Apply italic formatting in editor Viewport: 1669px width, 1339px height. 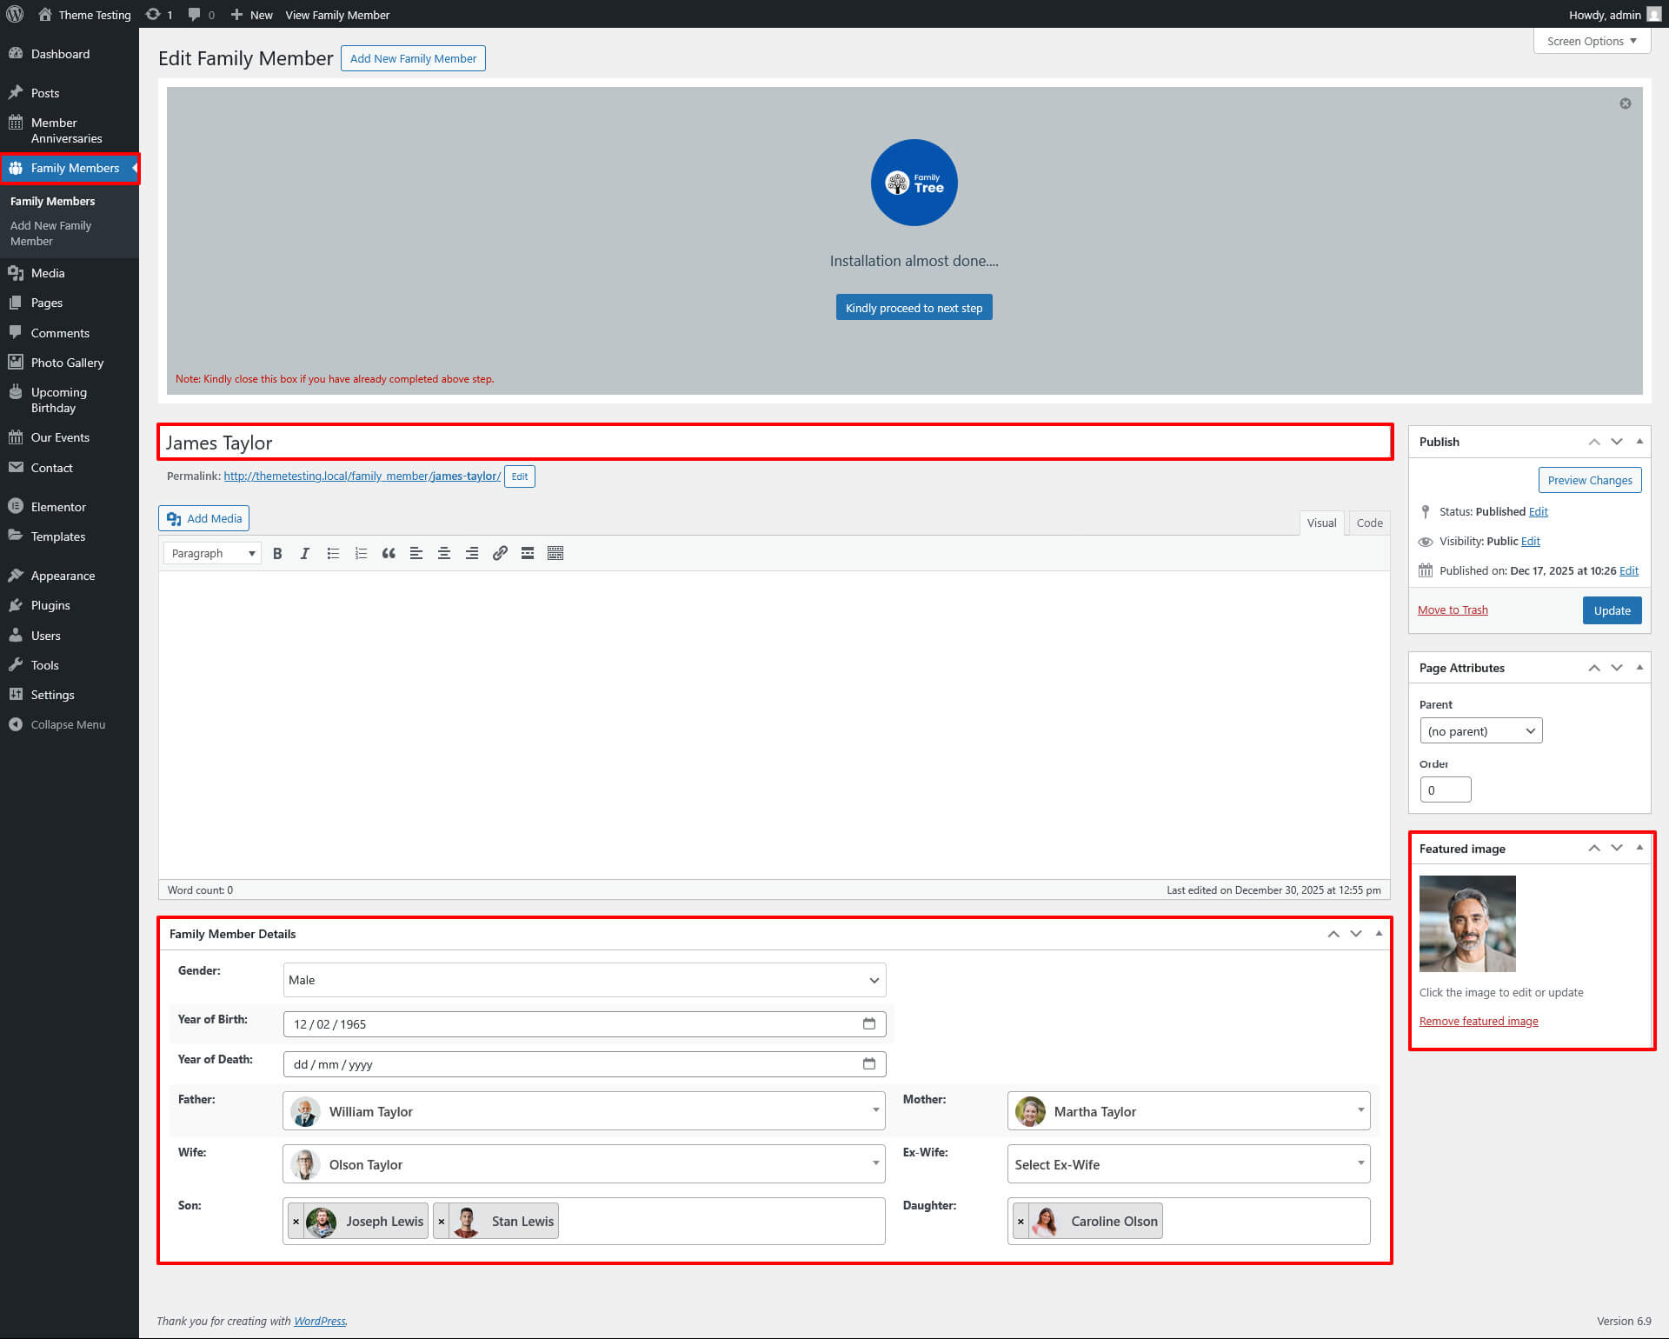coord(305,553)
